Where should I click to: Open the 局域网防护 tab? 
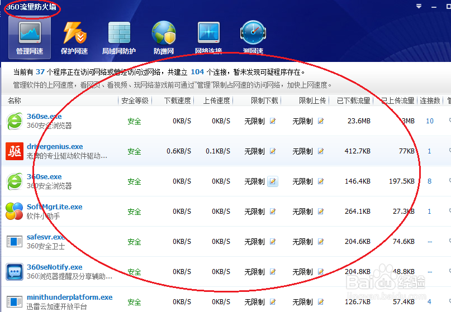pos(119,37)
